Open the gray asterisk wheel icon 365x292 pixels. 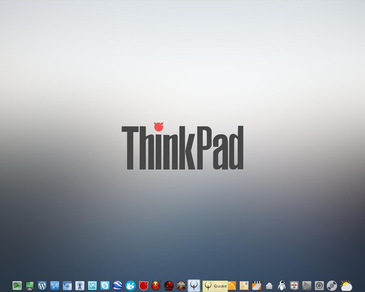click(319, 285)
